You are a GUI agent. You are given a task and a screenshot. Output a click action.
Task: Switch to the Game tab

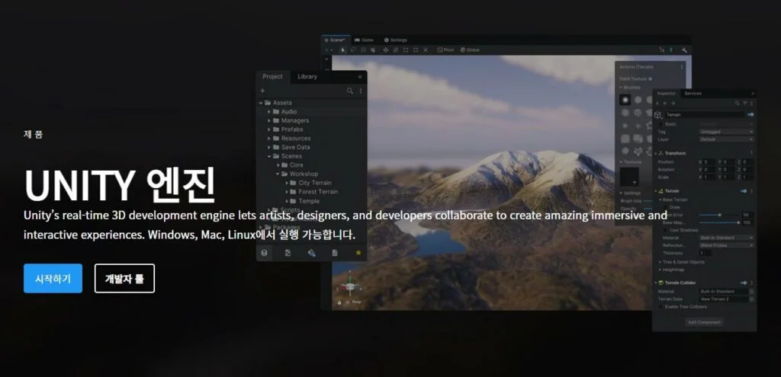tap(364, 40)
